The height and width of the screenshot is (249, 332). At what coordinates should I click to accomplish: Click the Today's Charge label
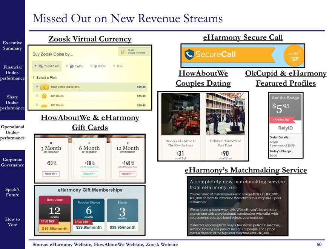point(281,151)
